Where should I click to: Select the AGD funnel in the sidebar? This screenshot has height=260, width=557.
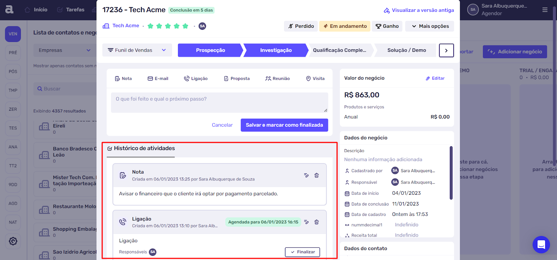tap(13, 203)
